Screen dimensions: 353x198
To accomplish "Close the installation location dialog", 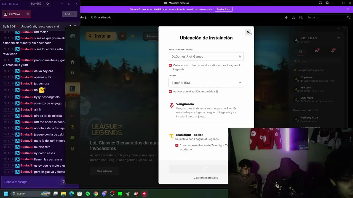I will coord(248,32).
